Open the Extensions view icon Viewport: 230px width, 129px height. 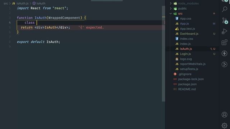224,42
